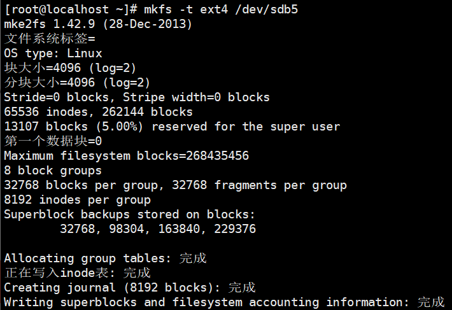452x310 pixels.
Task: Click the mke2fs 1.42.9 version line
Action: pos(97,24)
